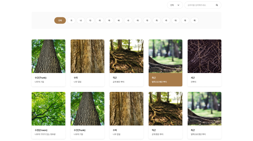
Task: Open the 세근 fine roots image
Action: (x=204, y=56)
